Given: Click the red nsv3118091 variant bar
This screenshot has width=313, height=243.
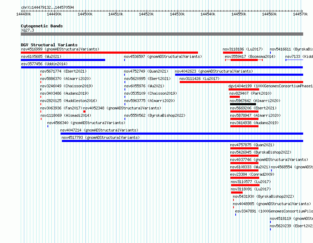Looking at the screenshot, I should (x=237, y=193).
